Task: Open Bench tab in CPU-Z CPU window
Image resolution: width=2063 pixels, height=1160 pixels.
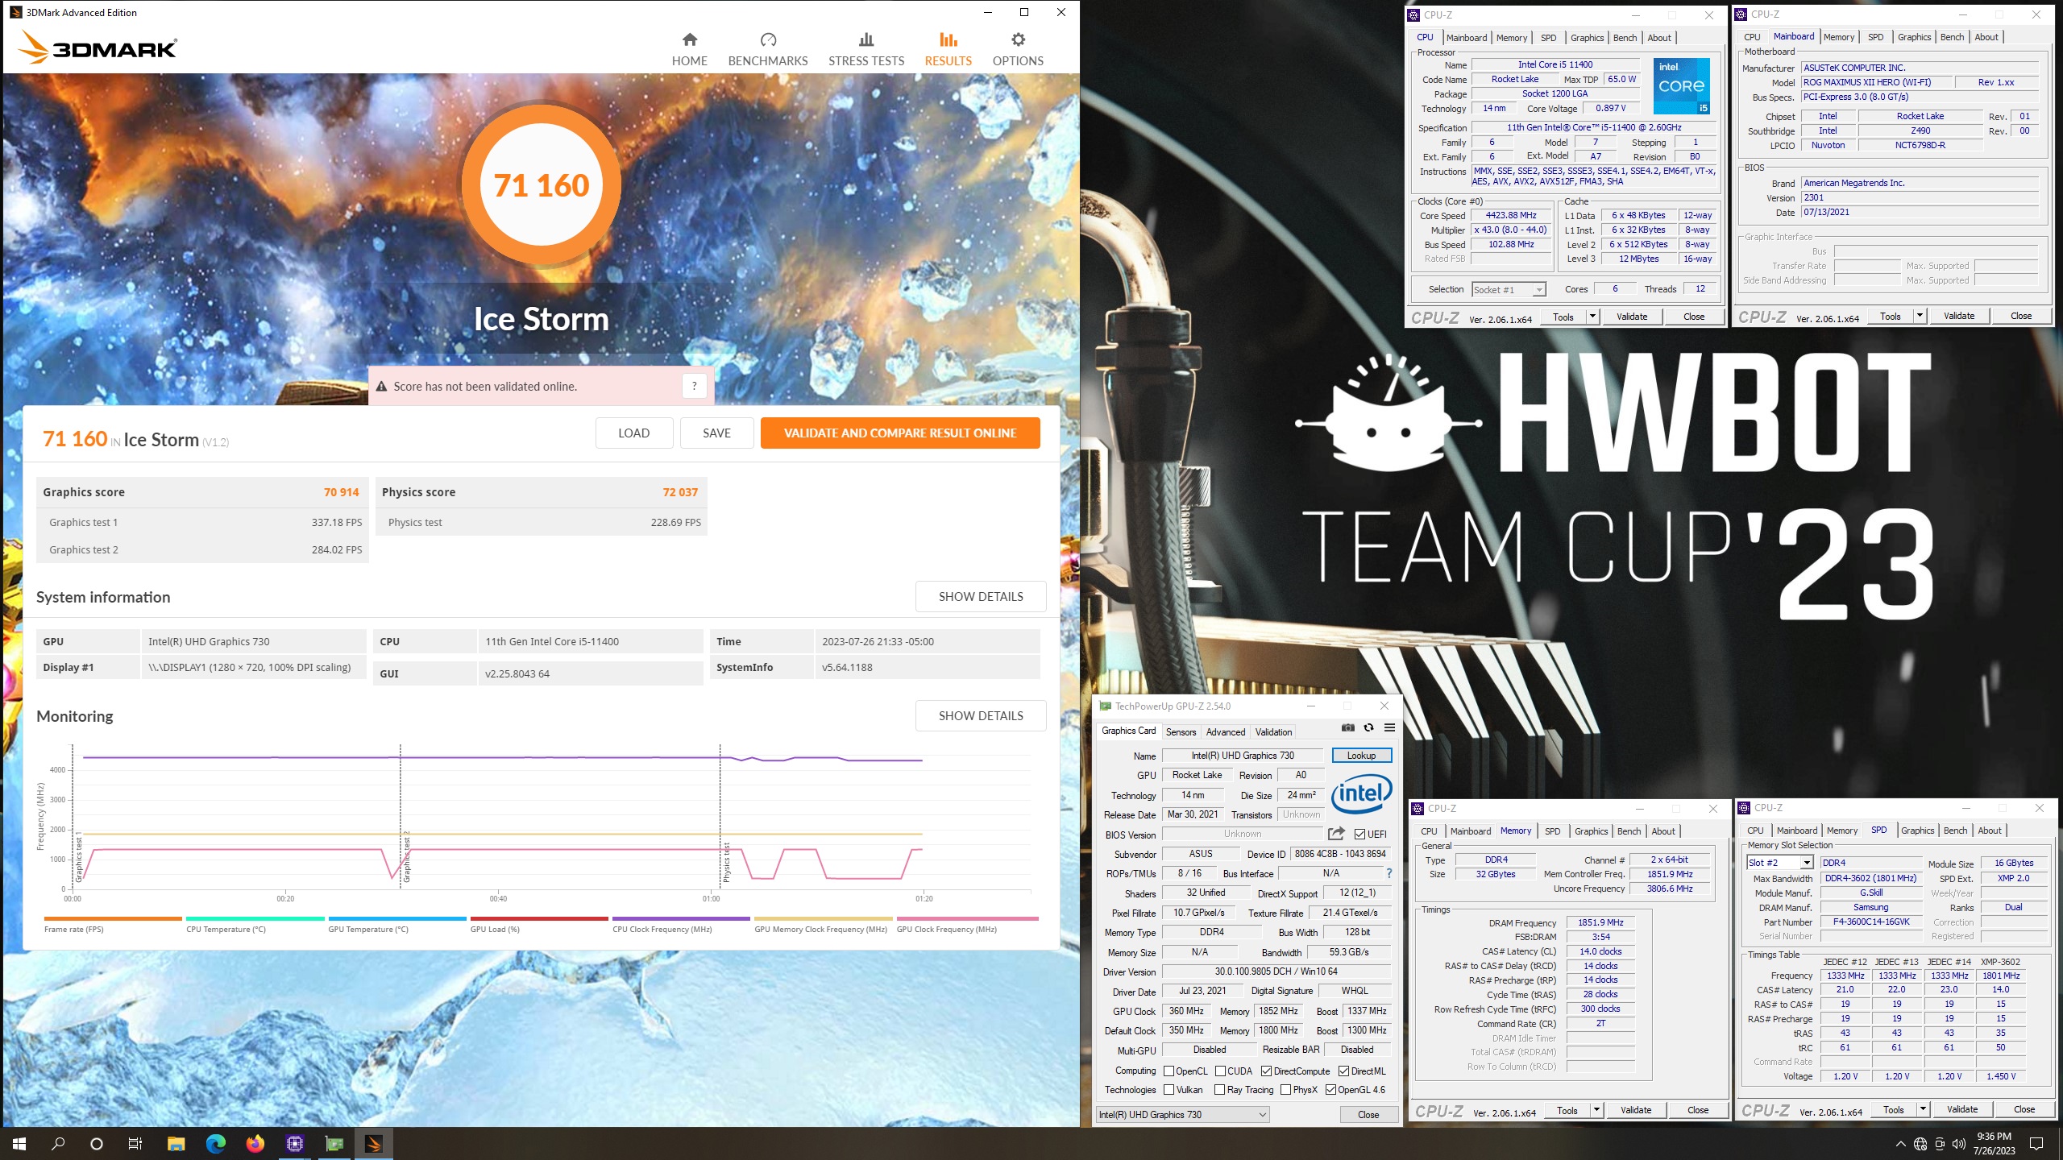Action: (x=1625, y=38)
